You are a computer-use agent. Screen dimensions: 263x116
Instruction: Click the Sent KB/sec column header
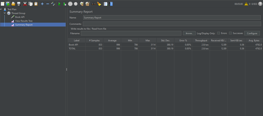[236, 40]
